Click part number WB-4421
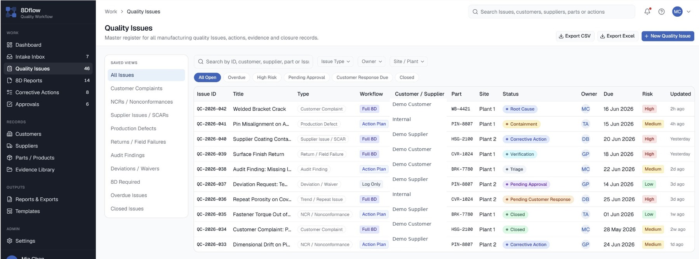Image resolution: width=699 pixels, height=259 pixels. coord(461,109)
